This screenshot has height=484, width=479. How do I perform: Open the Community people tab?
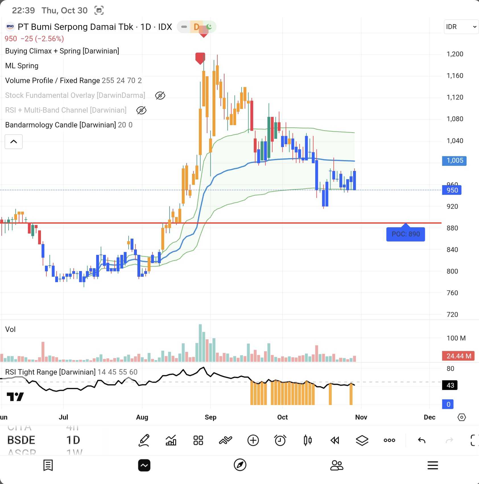coord(336,465)
